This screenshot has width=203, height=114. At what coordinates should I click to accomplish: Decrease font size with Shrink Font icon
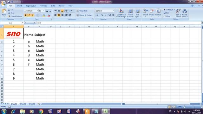[x=50, y=11]
